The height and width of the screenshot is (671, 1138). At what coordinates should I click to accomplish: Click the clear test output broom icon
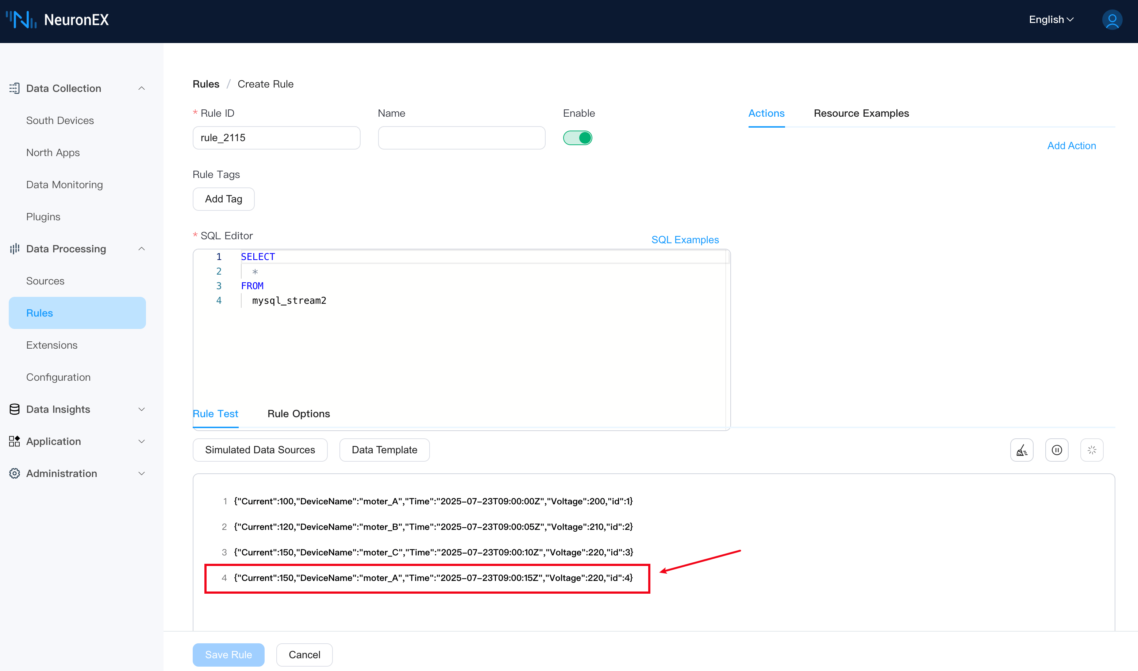tap(1021, 450)
